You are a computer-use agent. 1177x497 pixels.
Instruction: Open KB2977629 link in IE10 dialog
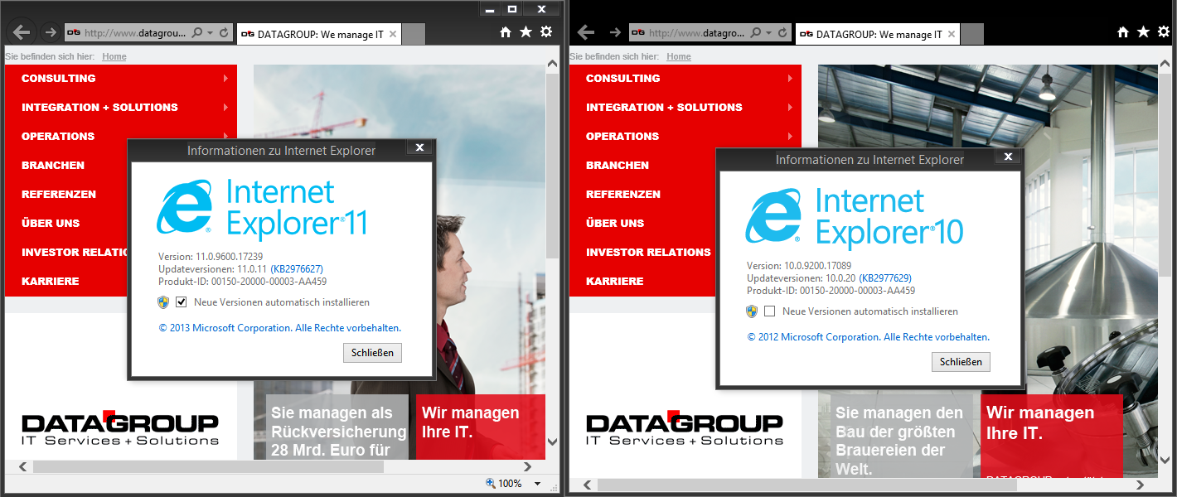885,278
